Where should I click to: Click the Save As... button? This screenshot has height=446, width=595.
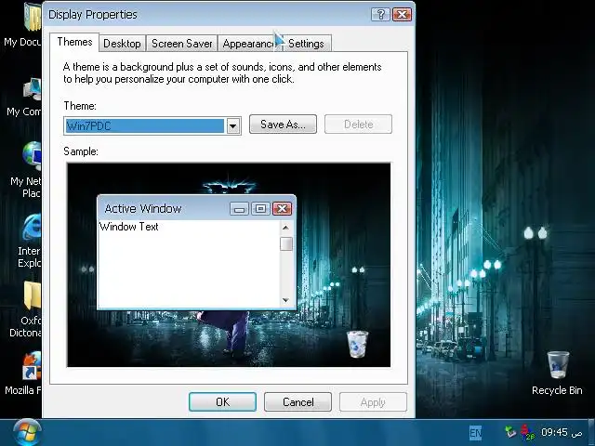coord(283,125)
